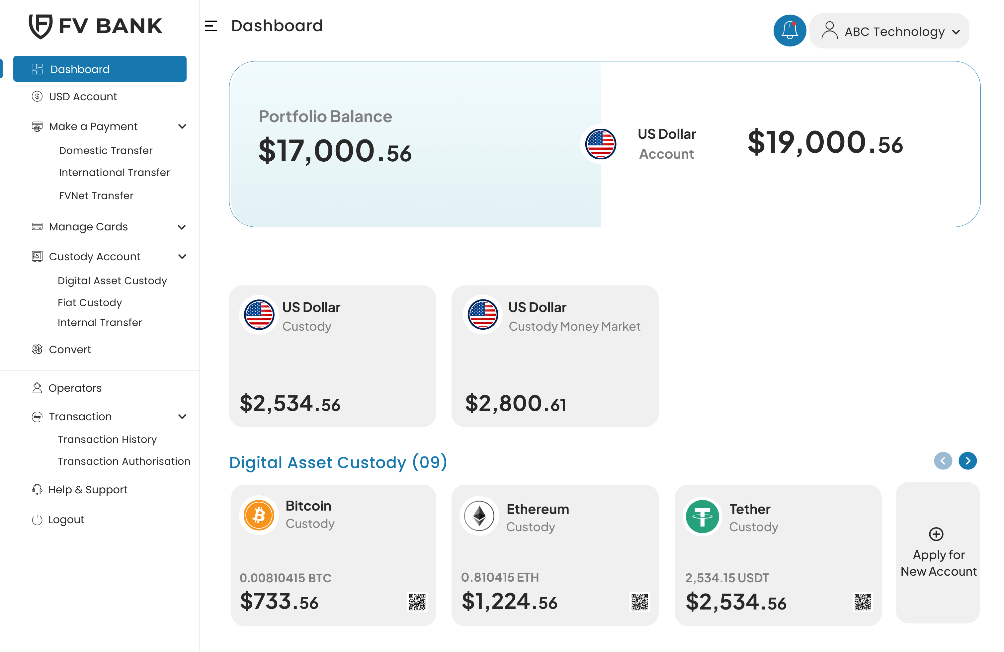
Task: Go to Transaction History
Action: 107,440
